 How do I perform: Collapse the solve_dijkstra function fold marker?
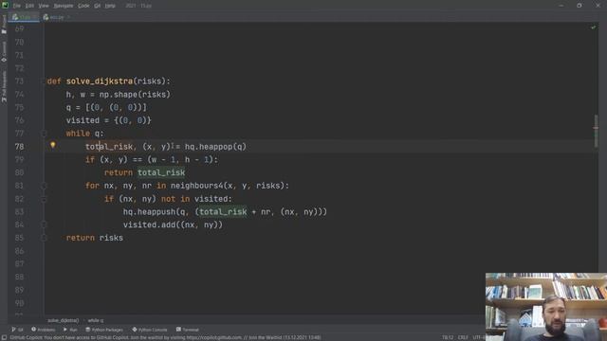pyautogui.click(x=44, y=81)
